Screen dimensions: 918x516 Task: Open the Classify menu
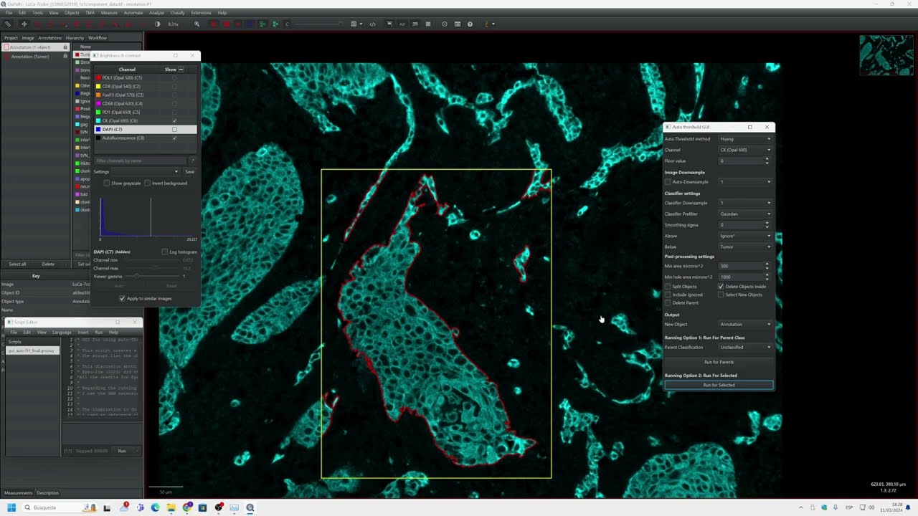(x=177, y=13)
